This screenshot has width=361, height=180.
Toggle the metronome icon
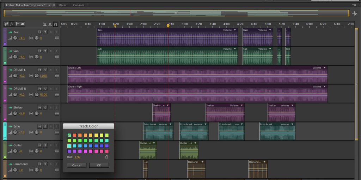[44, 24]
